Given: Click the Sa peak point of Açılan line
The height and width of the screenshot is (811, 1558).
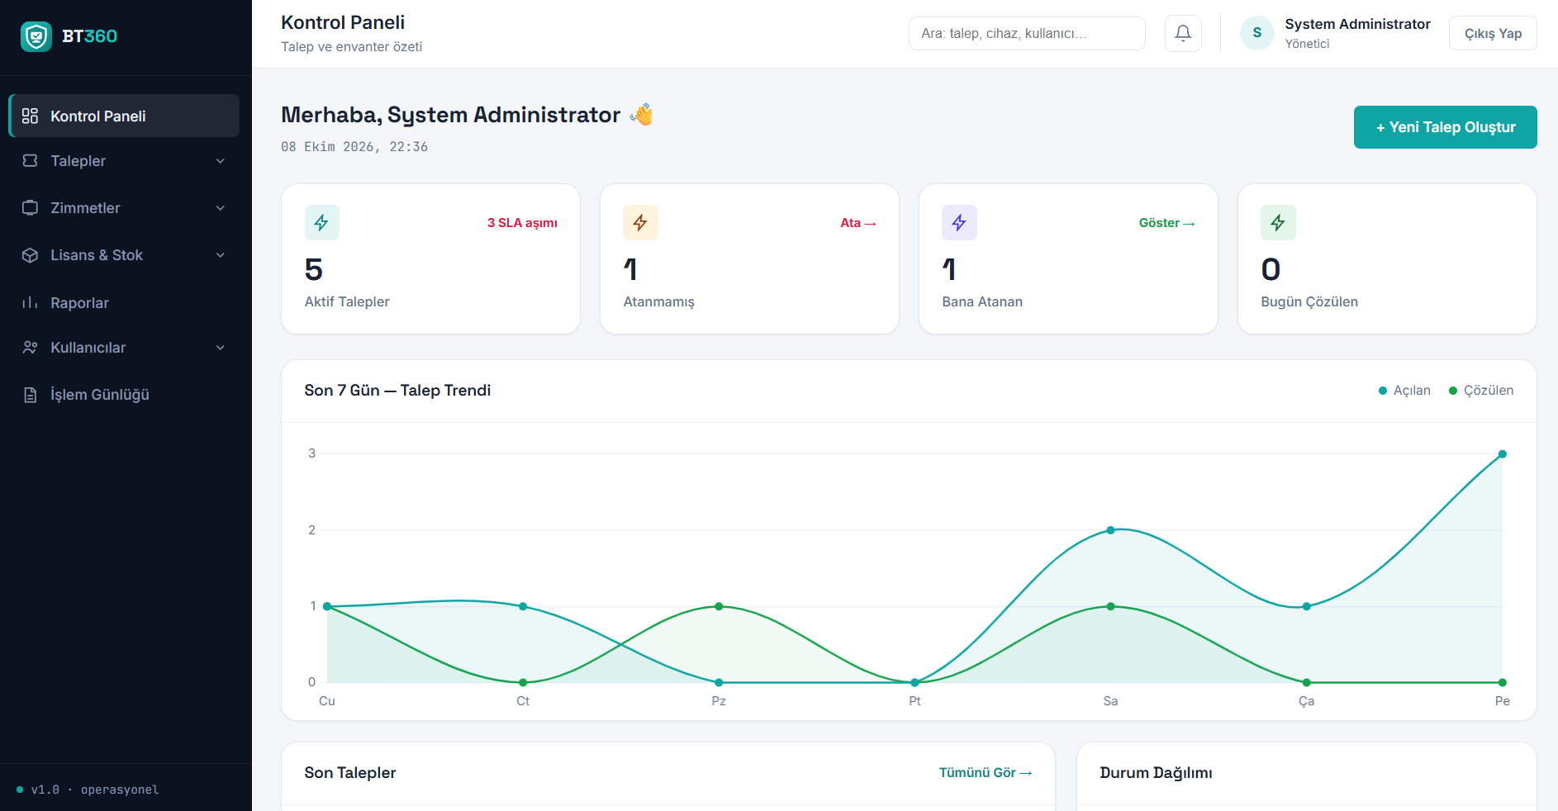Looking at the screenshot, I should 1111,530.
